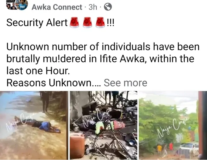The image size is (207, 160).
Task: Open the Awka Connect profile picture
Action: tap(22, 5)
